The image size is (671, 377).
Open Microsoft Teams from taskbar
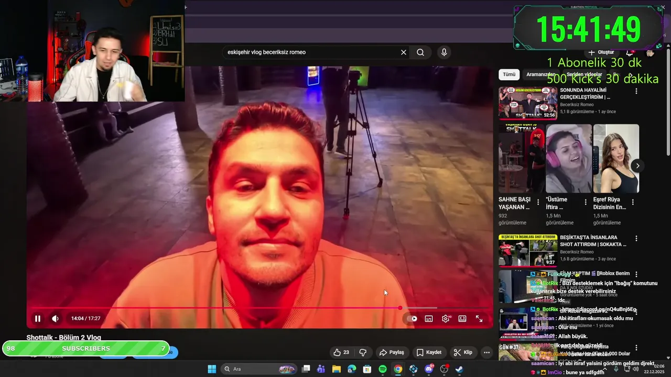click(x=321, y=369)
